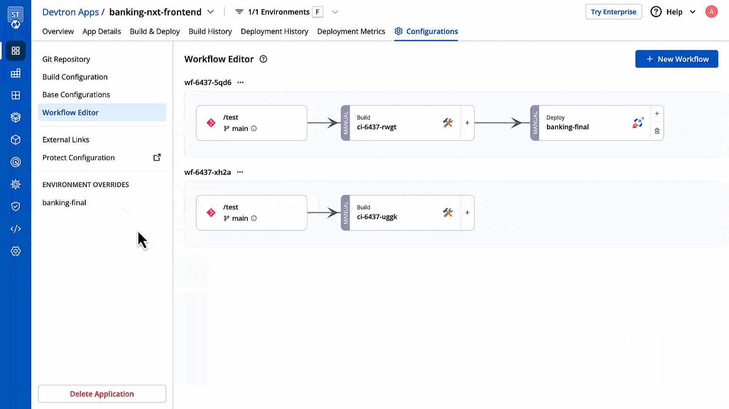Click the delete trash icon on the Deploy node

point(657,131)
